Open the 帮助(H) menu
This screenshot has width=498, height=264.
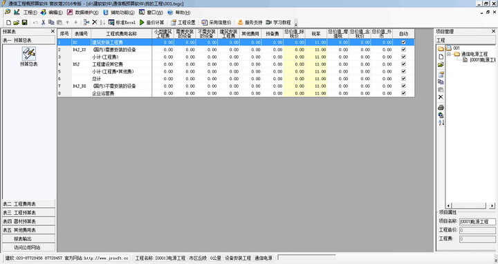point(183,12)
